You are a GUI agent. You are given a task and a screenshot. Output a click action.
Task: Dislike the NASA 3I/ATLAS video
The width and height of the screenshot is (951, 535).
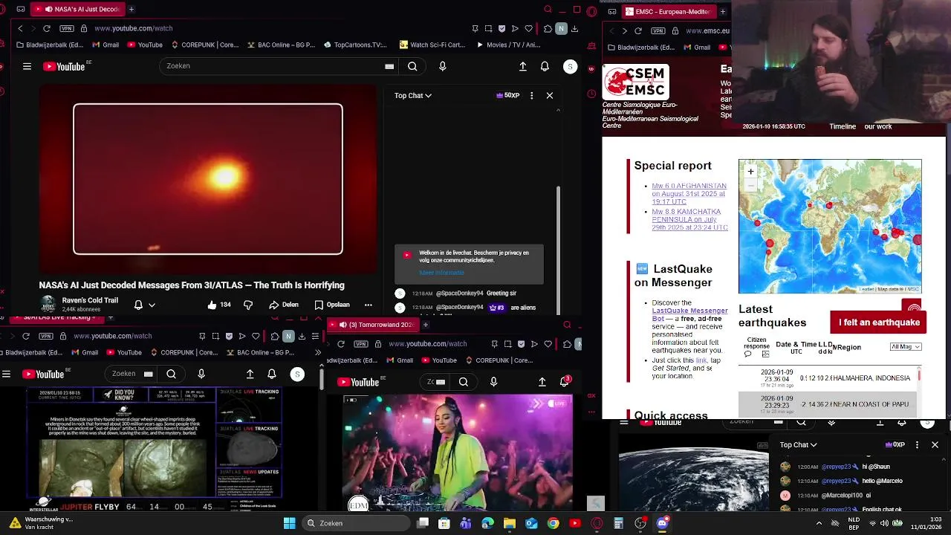248,305
